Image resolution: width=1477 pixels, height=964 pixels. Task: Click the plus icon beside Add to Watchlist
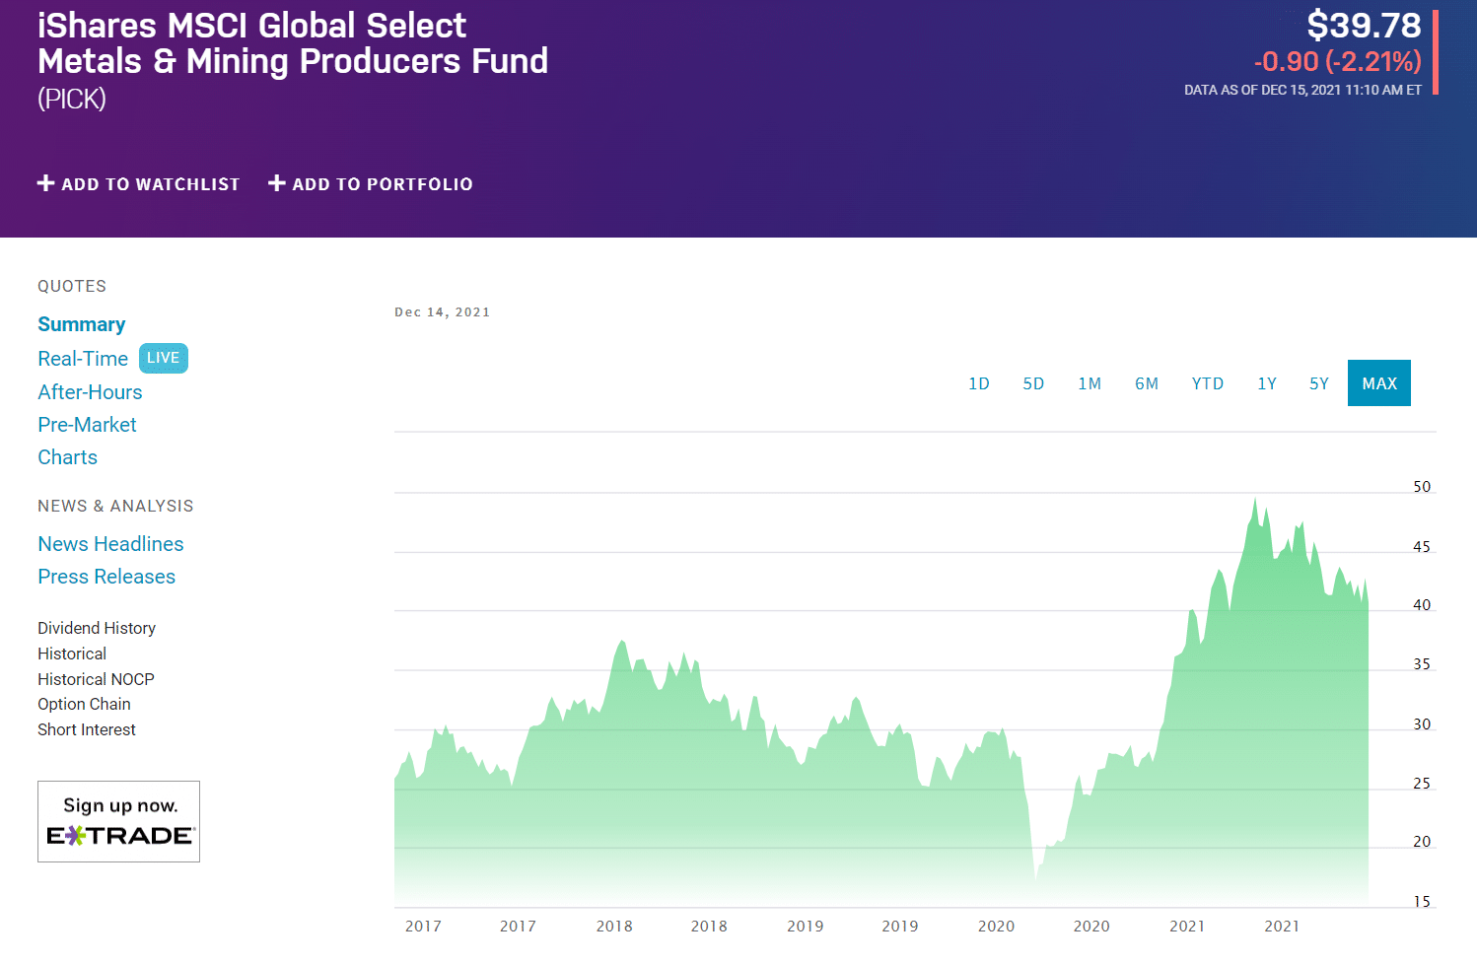[45, 183]
